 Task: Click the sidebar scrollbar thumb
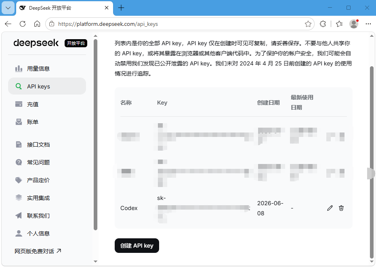[95, 135]
